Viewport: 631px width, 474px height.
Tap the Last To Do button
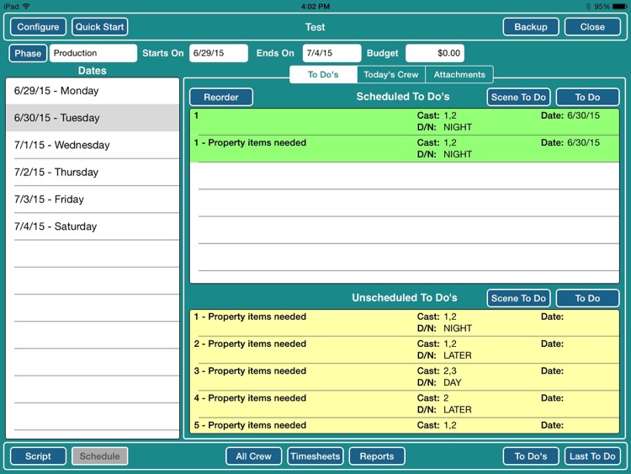coord(592,456)
